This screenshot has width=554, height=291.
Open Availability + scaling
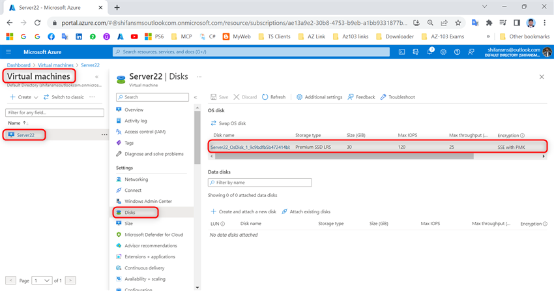click(x=145, y=279)
